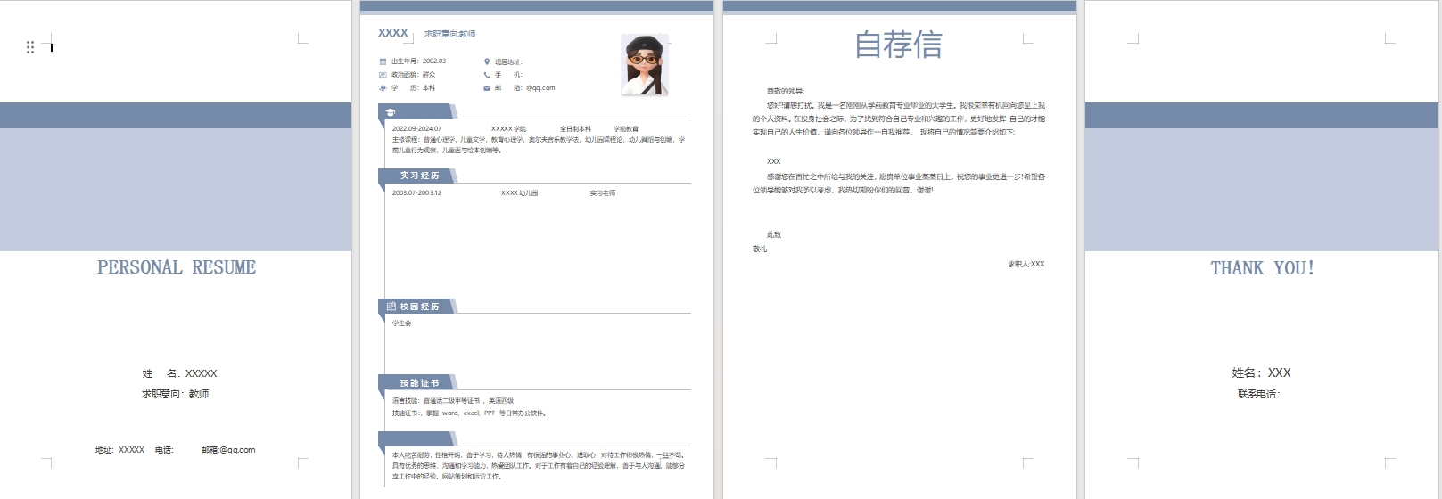Click the book icon beside 校园经历

click(391, 307)
